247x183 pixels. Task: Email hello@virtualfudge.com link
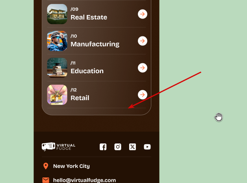click(x=84, y=180)
